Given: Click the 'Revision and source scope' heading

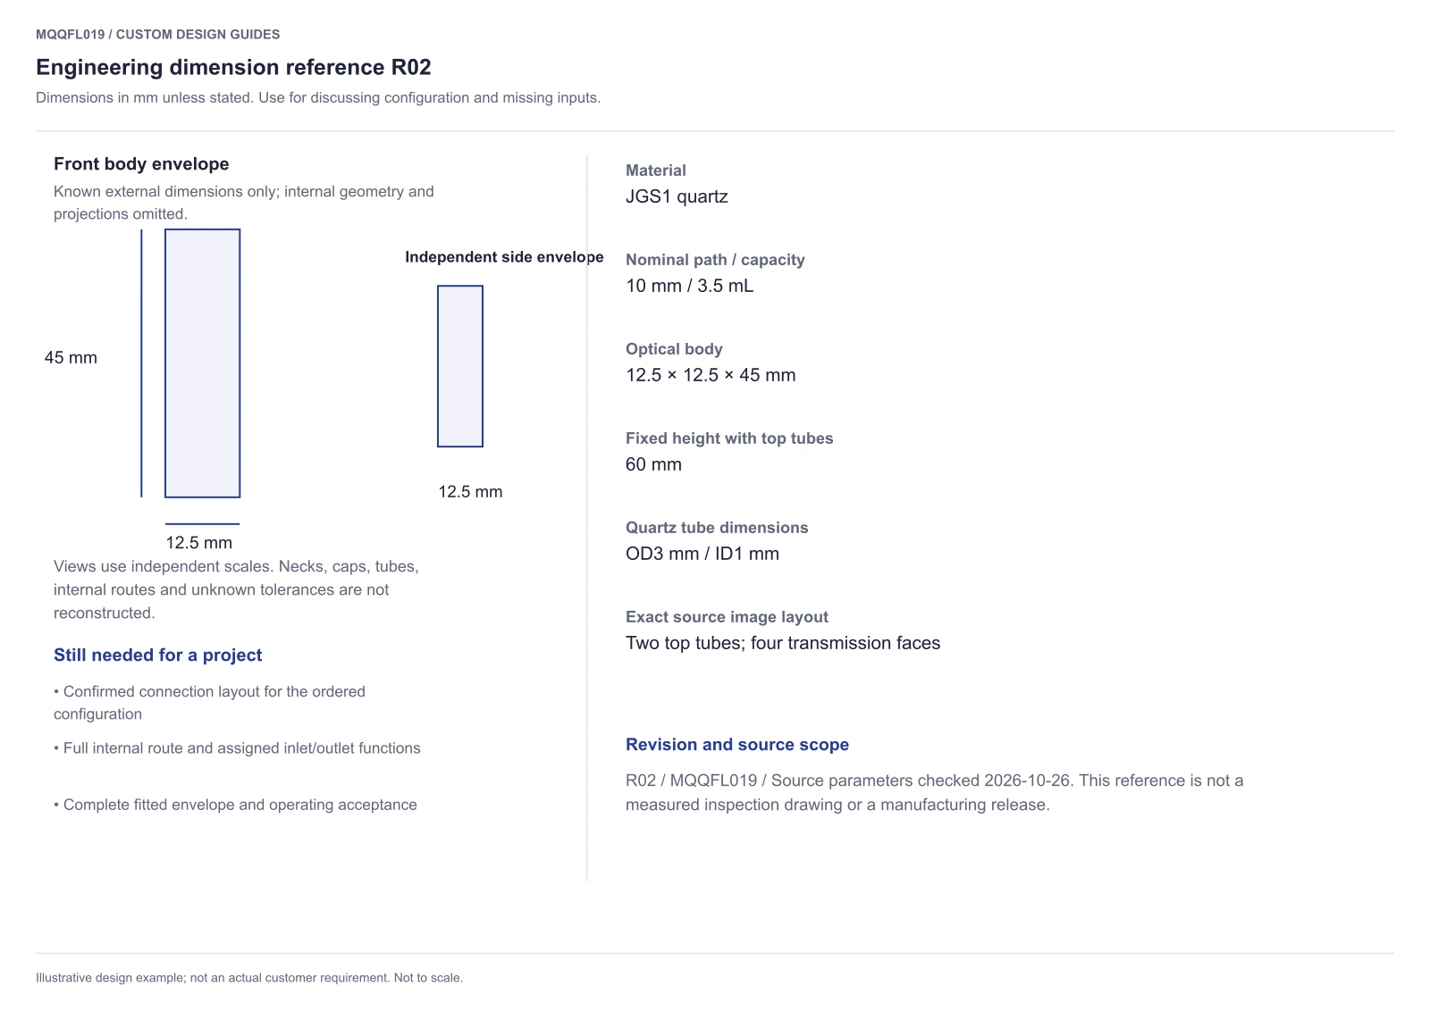Looking at the screenshot, I should pos(737,745).
